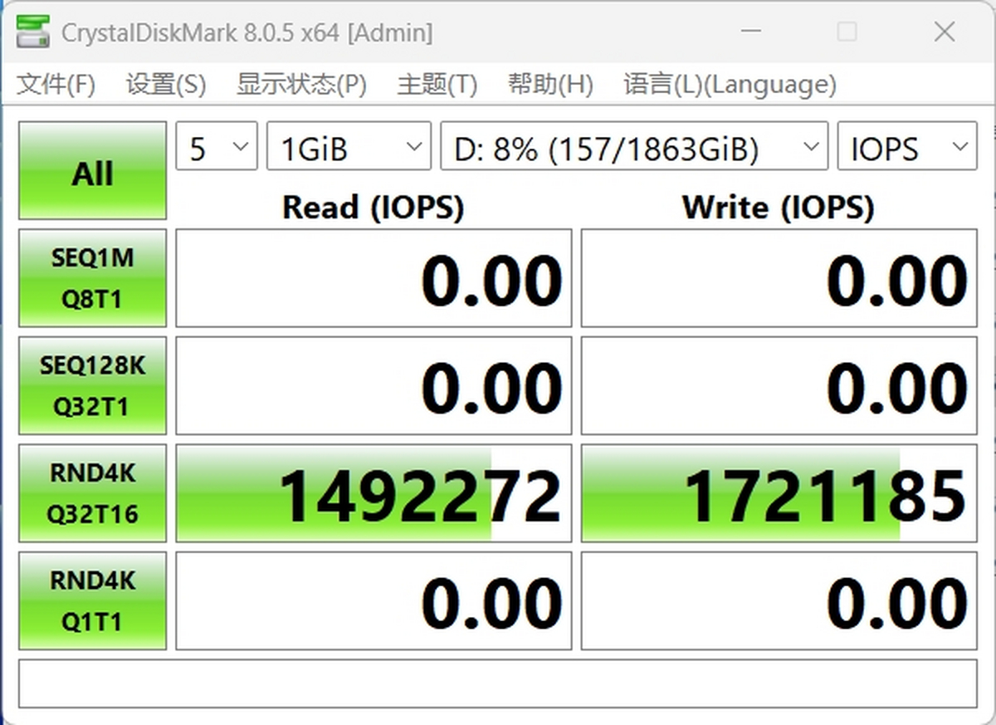Change the IOPS unit dropdown
996x725 pixels.
click(x=906, y=147)
